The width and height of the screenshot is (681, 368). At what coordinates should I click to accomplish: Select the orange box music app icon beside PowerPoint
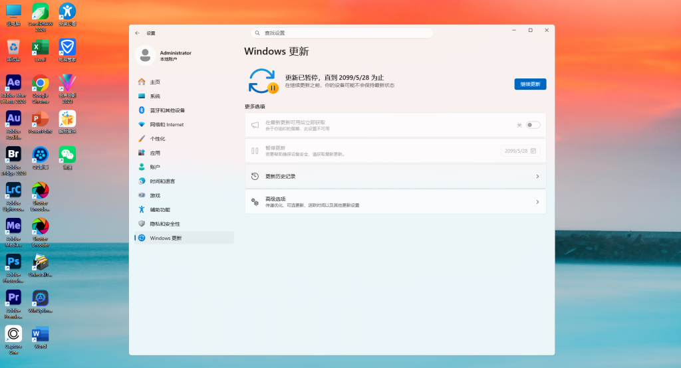point(67,122)
